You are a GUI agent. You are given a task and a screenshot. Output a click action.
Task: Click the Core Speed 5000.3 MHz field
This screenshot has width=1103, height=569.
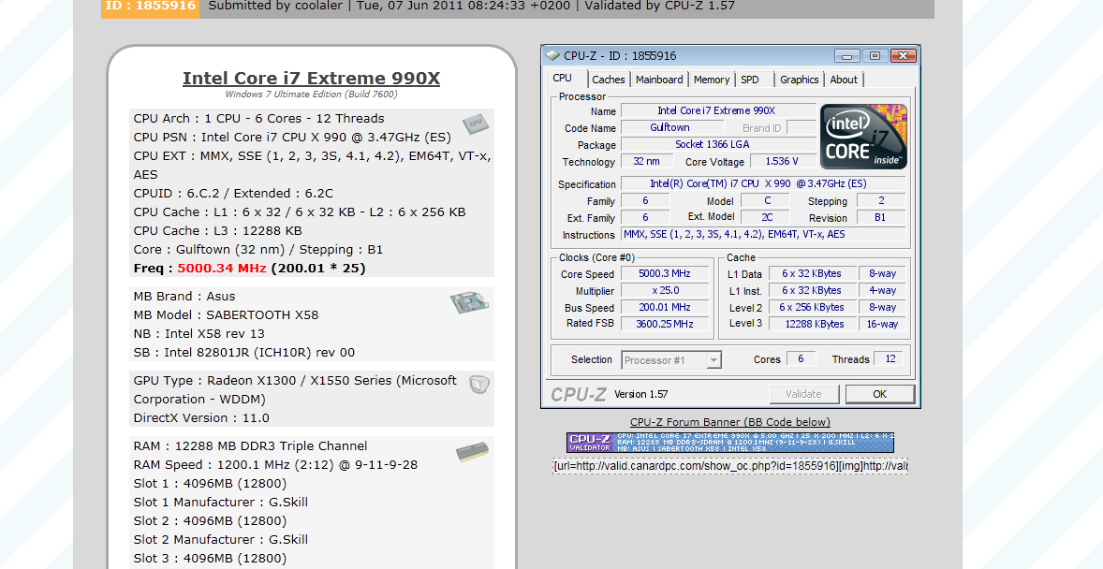click(664, 273)
